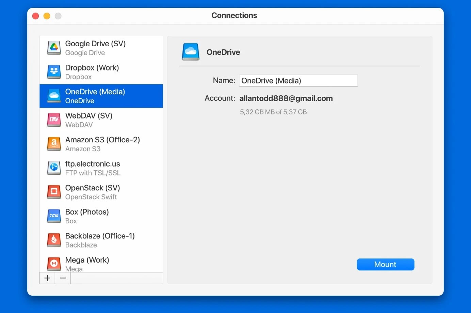This screenshot has width=471, height=313.
Task: Click the OpenStack Swift icon
Action: (53, 192)
